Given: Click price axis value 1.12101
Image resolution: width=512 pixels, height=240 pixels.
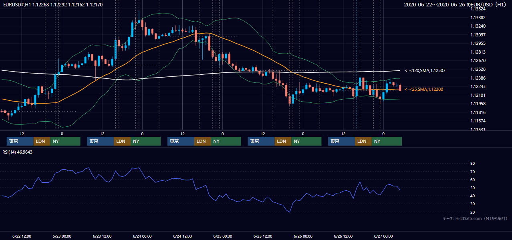Looking at the screenshot, I should coord(478,95).
